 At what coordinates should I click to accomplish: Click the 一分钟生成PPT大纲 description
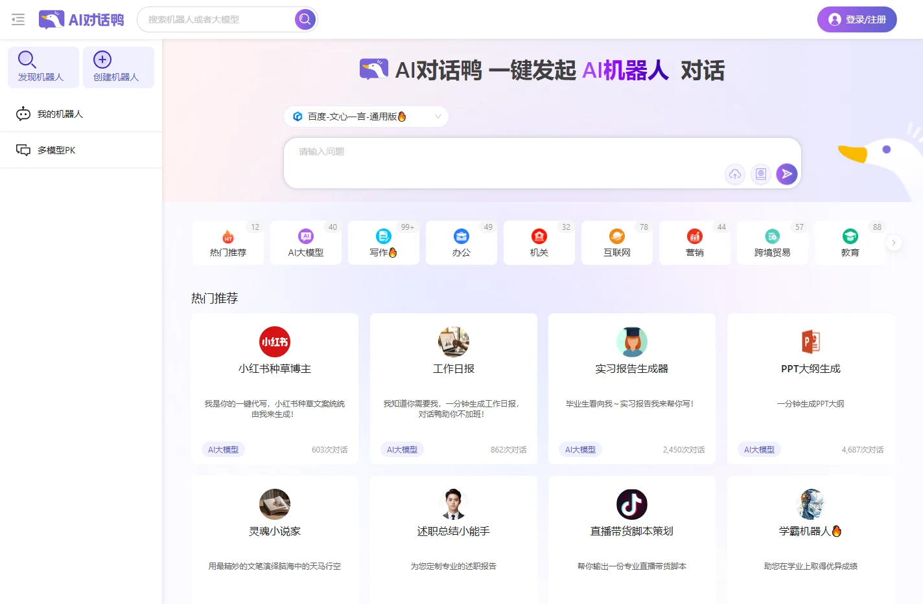click(x=811, y=403)
